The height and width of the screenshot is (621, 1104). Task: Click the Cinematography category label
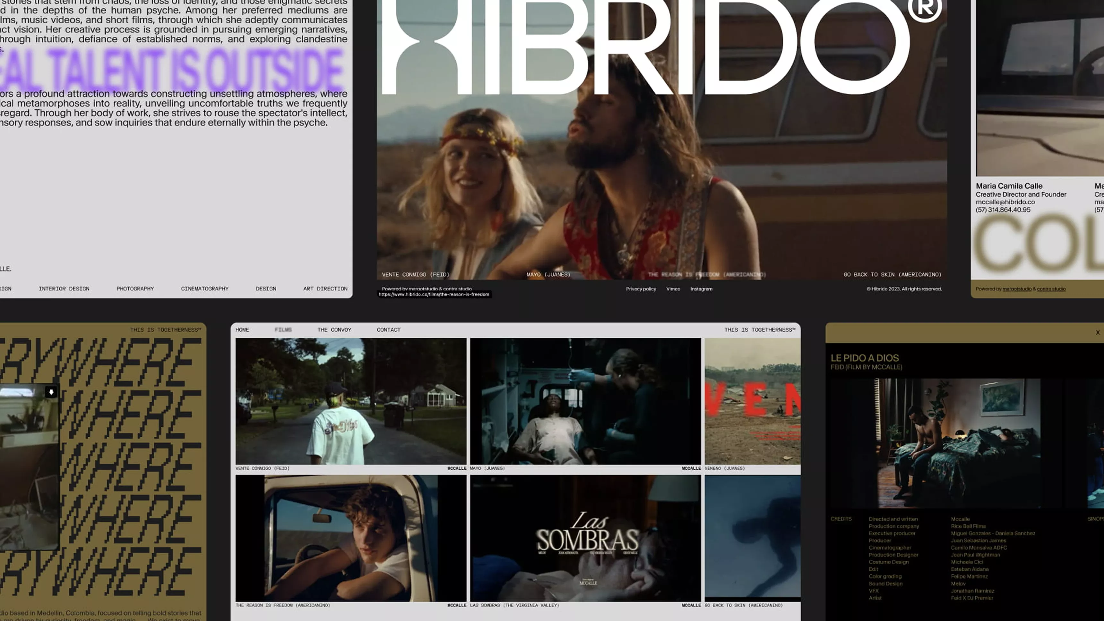[x=204, y=289]
